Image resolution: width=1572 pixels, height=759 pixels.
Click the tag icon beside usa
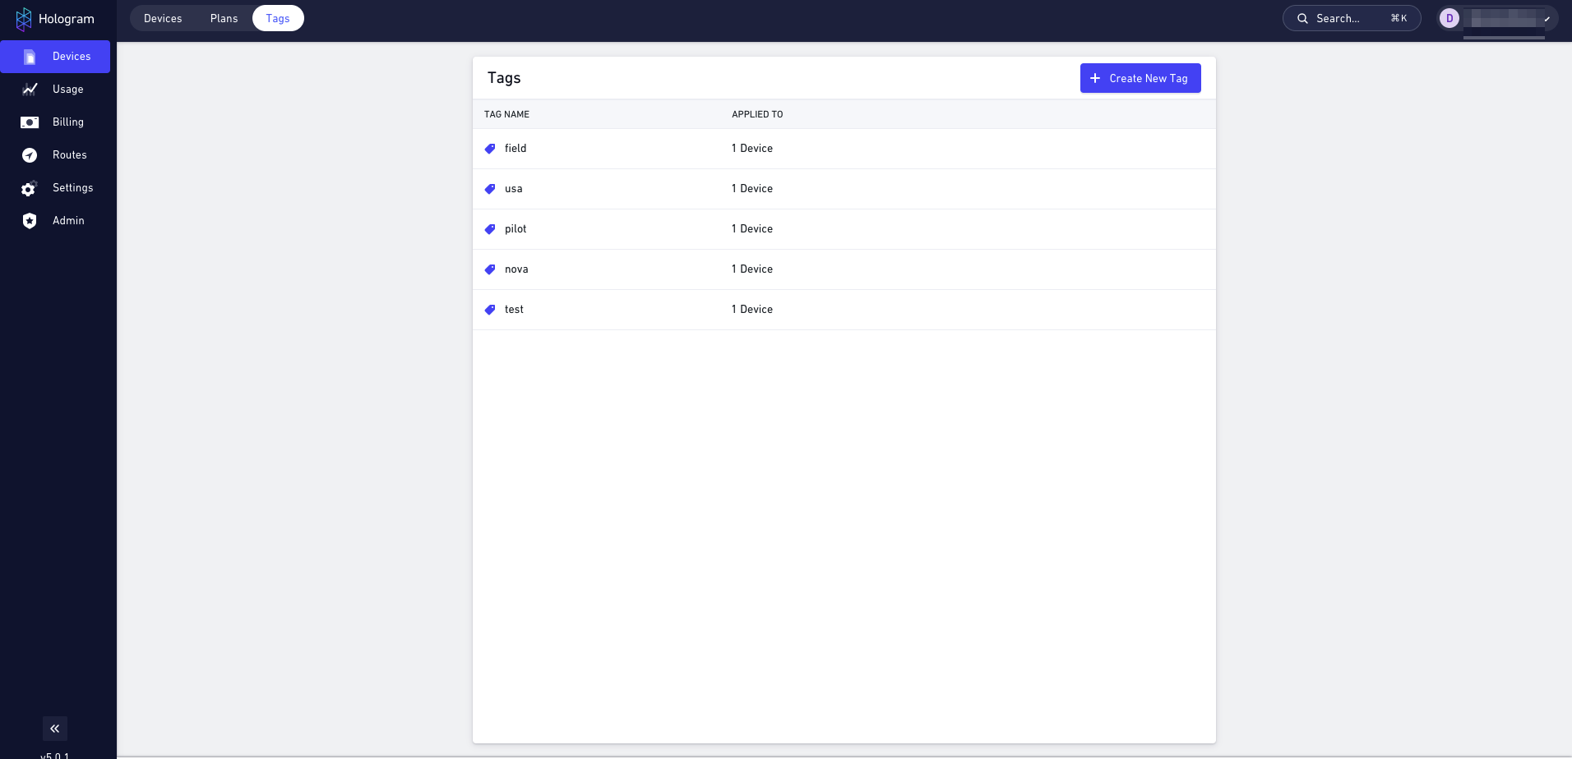tap(490, 189)
